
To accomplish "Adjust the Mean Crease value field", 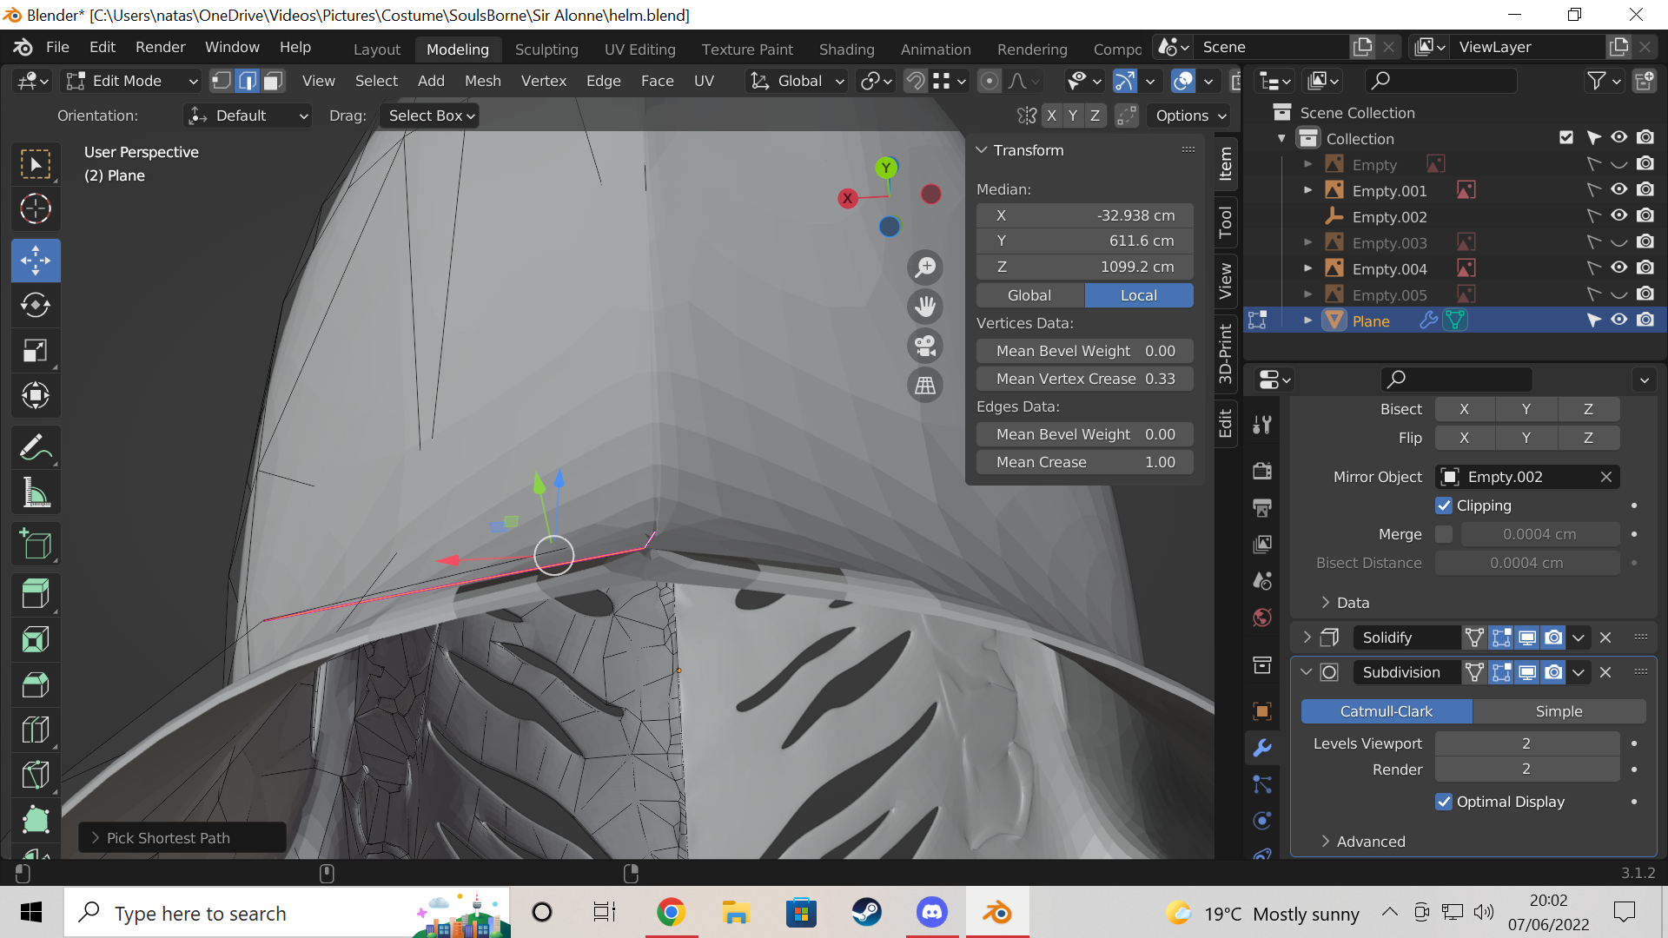I will [1084, 462].
